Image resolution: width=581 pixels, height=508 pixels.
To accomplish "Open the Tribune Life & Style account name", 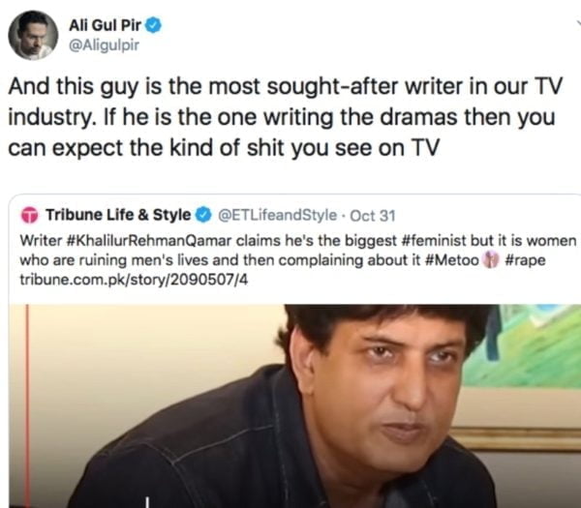I will pyautogui.click(x=118, y=215).
